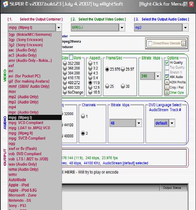Choose mpg (Mpeg II) container
The height and width of the screenshot is (210, 196).
pos(35,133)
